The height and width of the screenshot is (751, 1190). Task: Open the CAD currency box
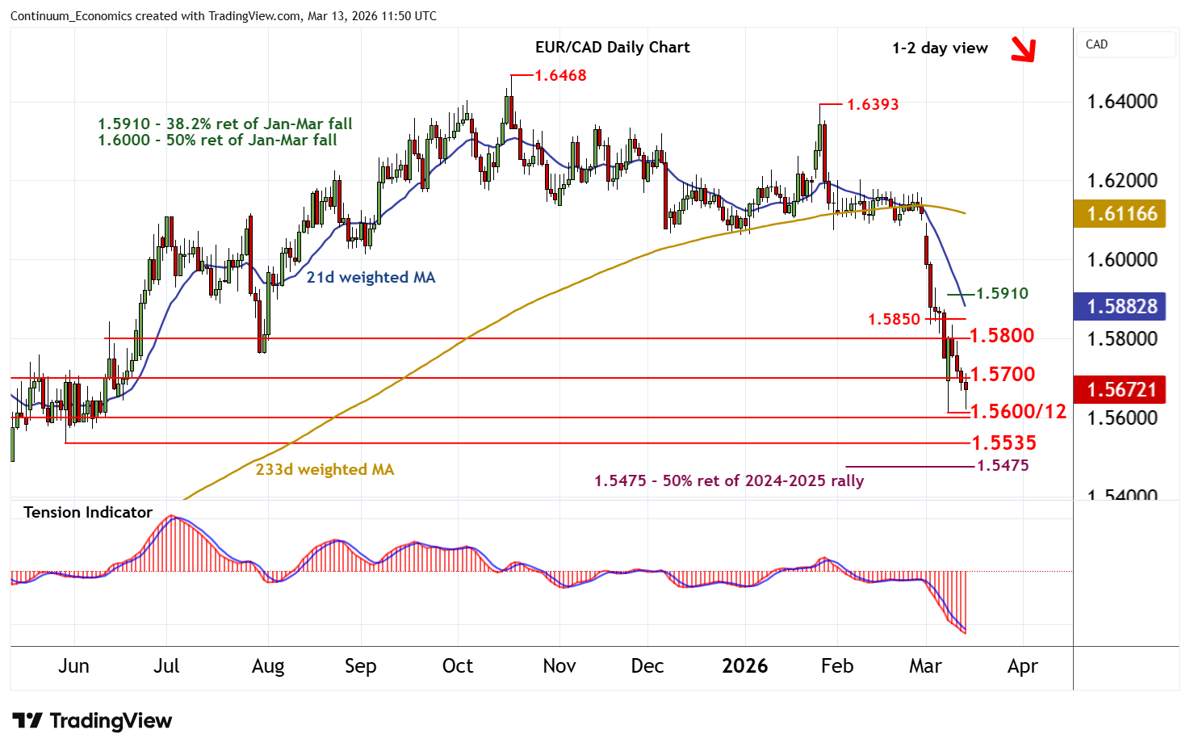(1126, 44)
